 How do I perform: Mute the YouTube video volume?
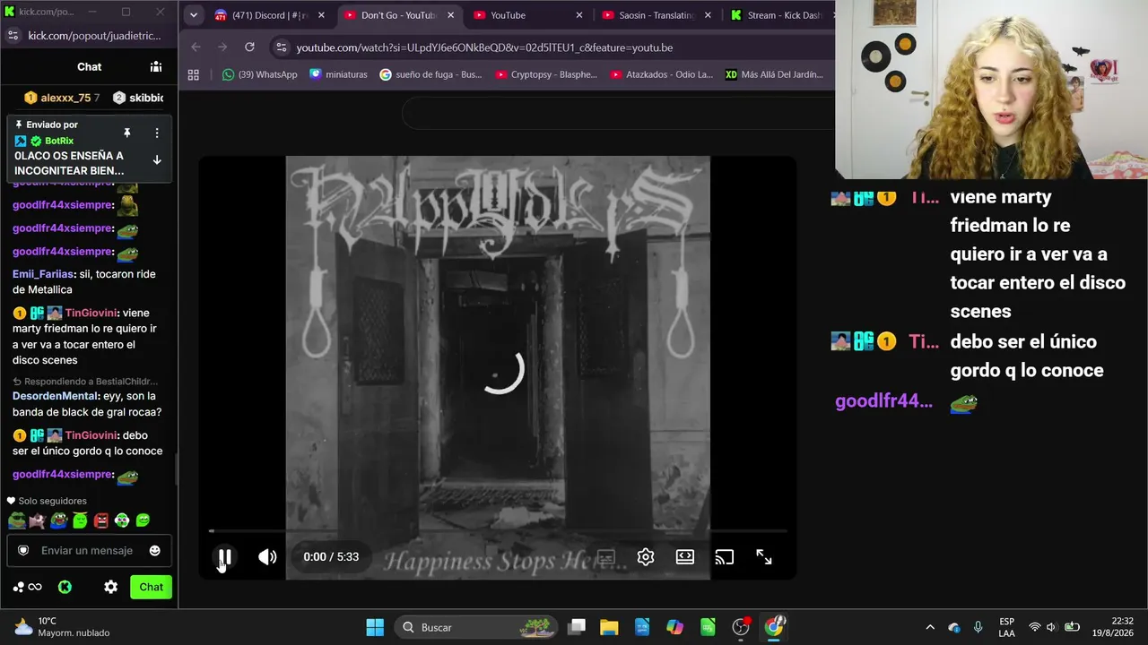coord(267,557)
